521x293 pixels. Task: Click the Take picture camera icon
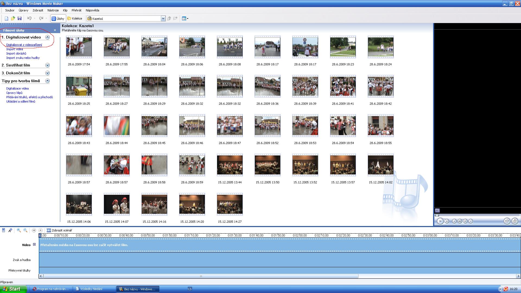coord(515,221)
